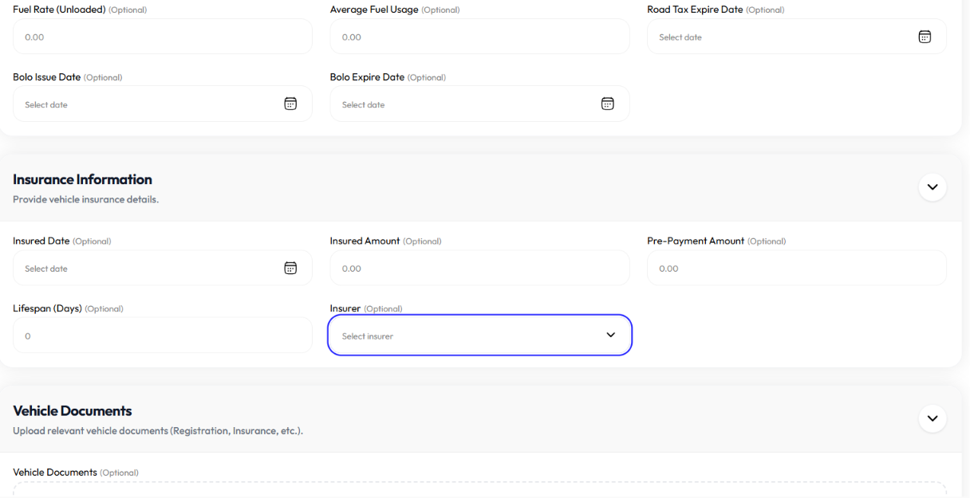Click the Vehicle Documents section heading
970x498 pixels.
tap(73, 410)
